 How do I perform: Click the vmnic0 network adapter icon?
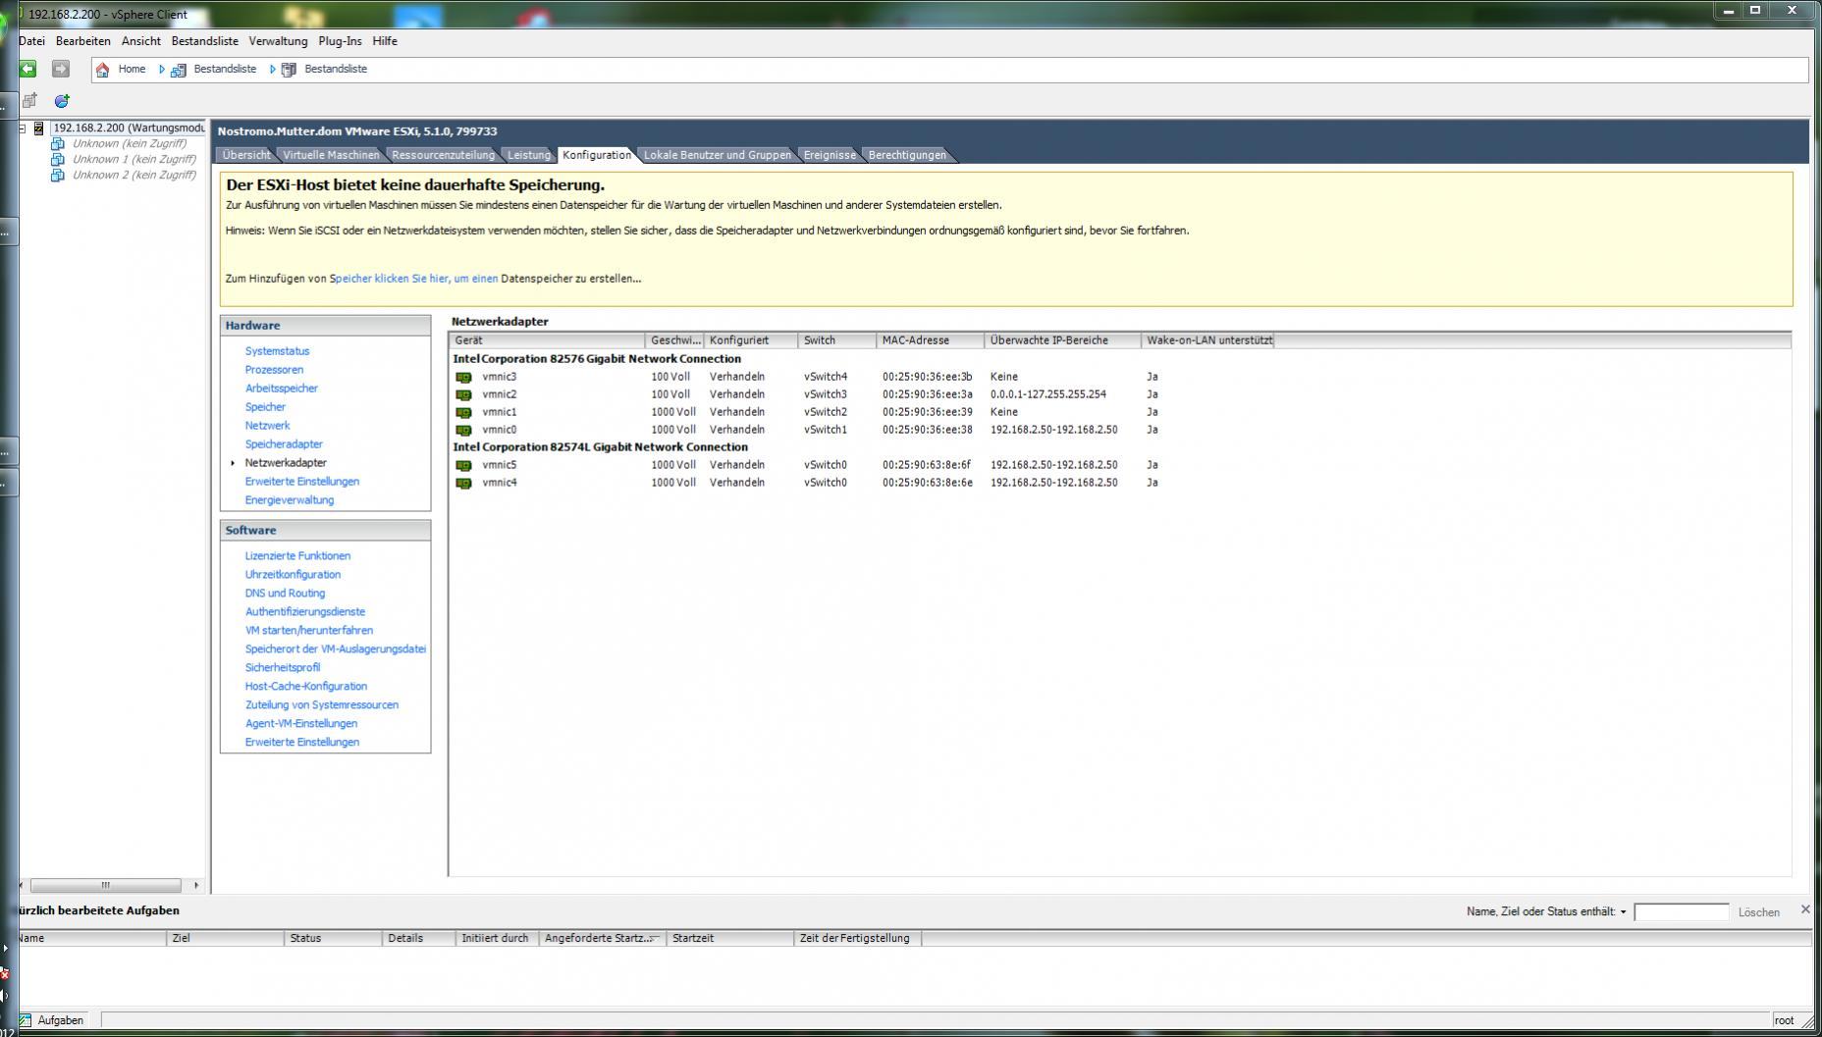click(463, 430)
